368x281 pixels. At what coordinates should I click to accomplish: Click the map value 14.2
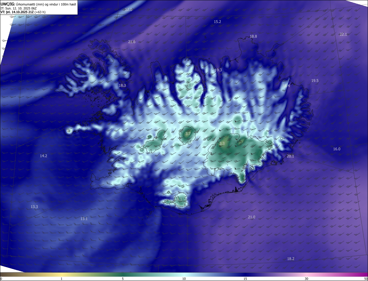coord(43,156)
